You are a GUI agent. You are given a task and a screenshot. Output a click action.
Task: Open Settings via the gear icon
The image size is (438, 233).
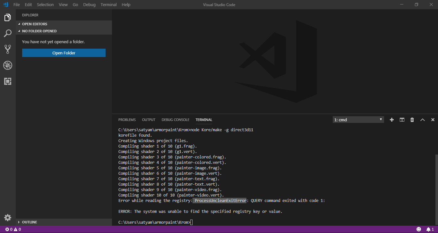(7, 218)
